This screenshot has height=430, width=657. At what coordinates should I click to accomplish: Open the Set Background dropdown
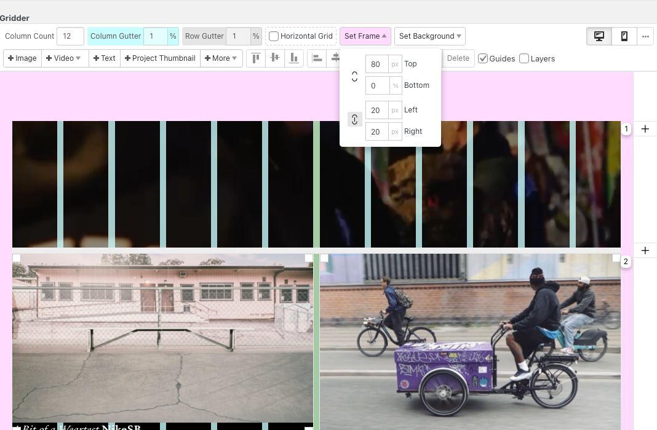pyautogui.click(x=429, y=36)
